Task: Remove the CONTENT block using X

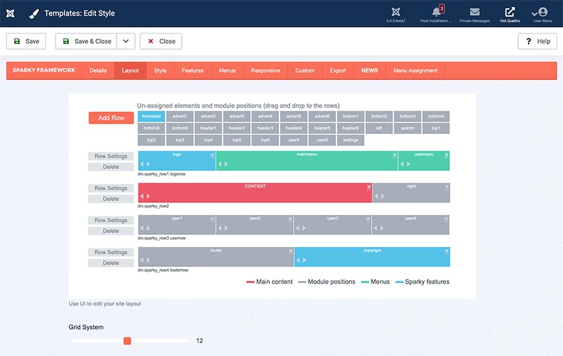Action: pyautogui.click(x=369, y=187)
